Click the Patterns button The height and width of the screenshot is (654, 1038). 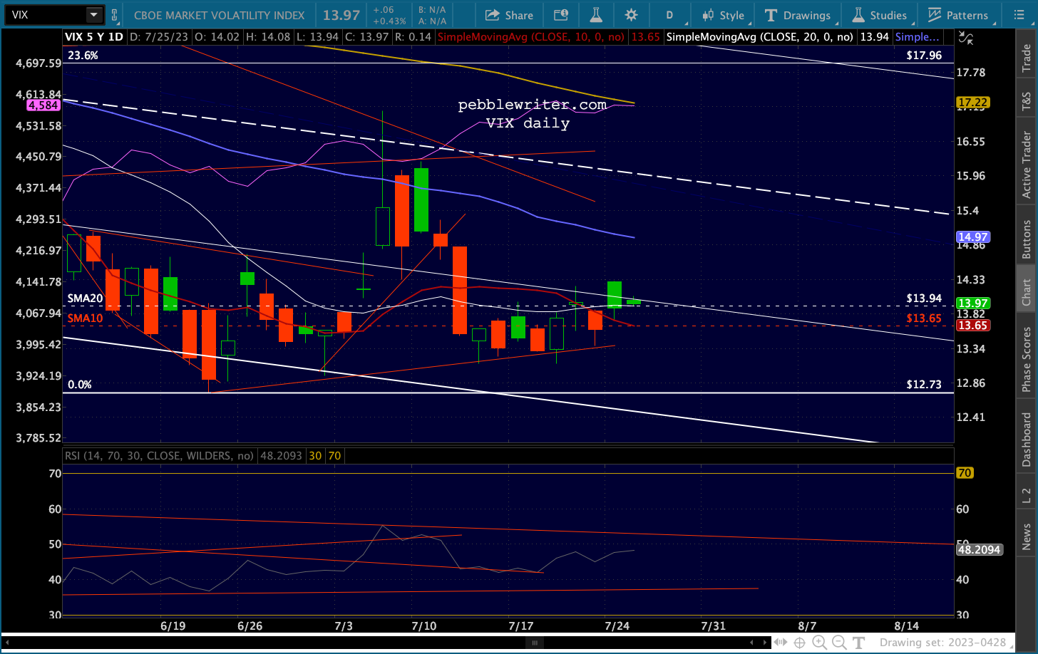click(959, 15)
